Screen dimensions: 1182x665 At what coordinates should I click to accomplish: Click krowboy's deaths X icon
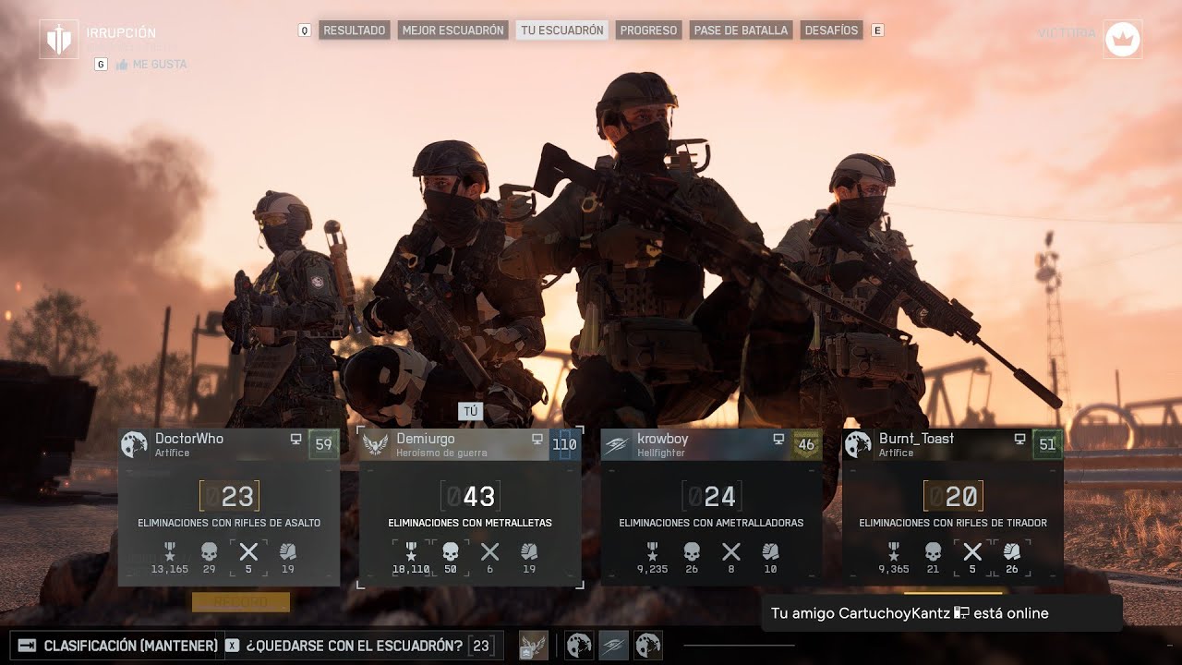(731, 552)
